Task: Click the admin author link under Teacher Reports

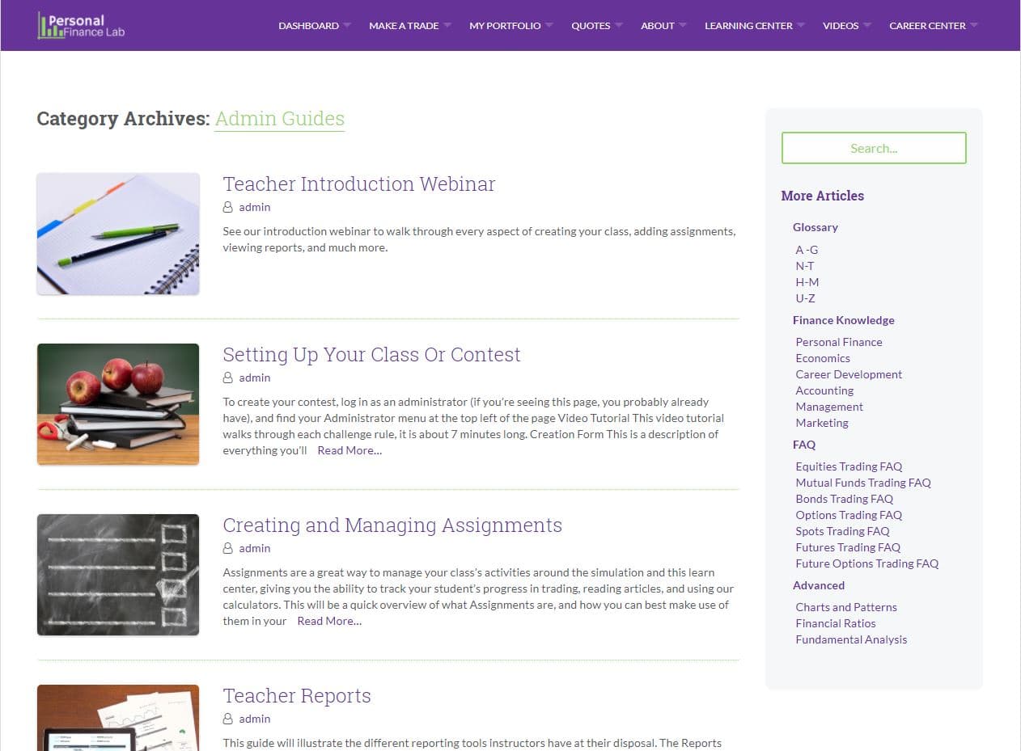Action: 255,719
